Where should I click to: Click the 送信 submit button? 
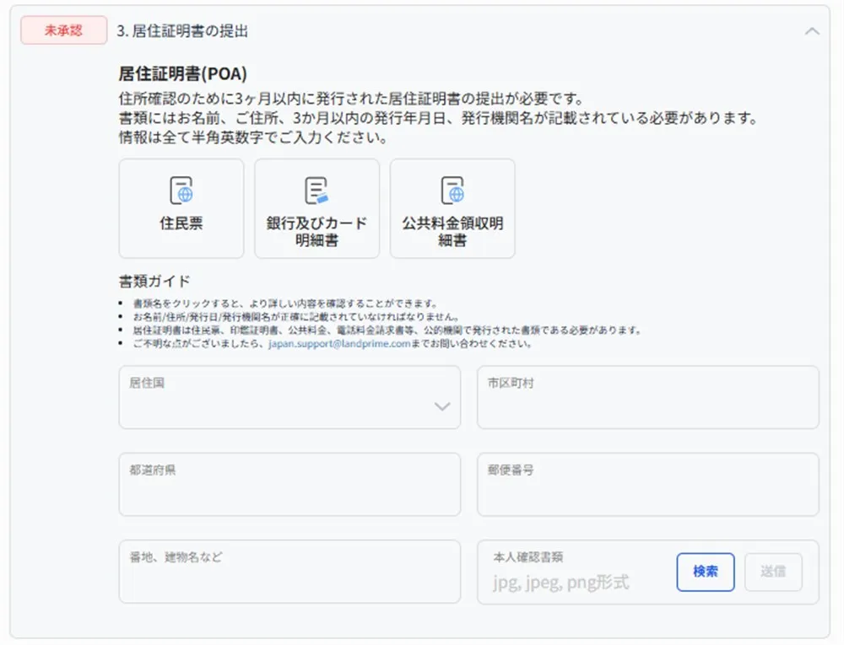click(773, 572)
